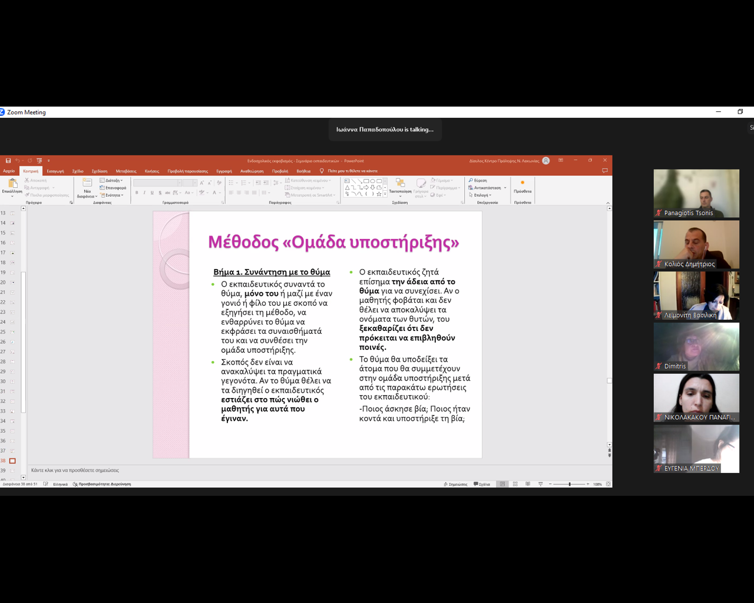The width and height of the screenshot is (754, 603).
Task: Click the Επαναφορά (Reset) button
Action: (114, 188)
